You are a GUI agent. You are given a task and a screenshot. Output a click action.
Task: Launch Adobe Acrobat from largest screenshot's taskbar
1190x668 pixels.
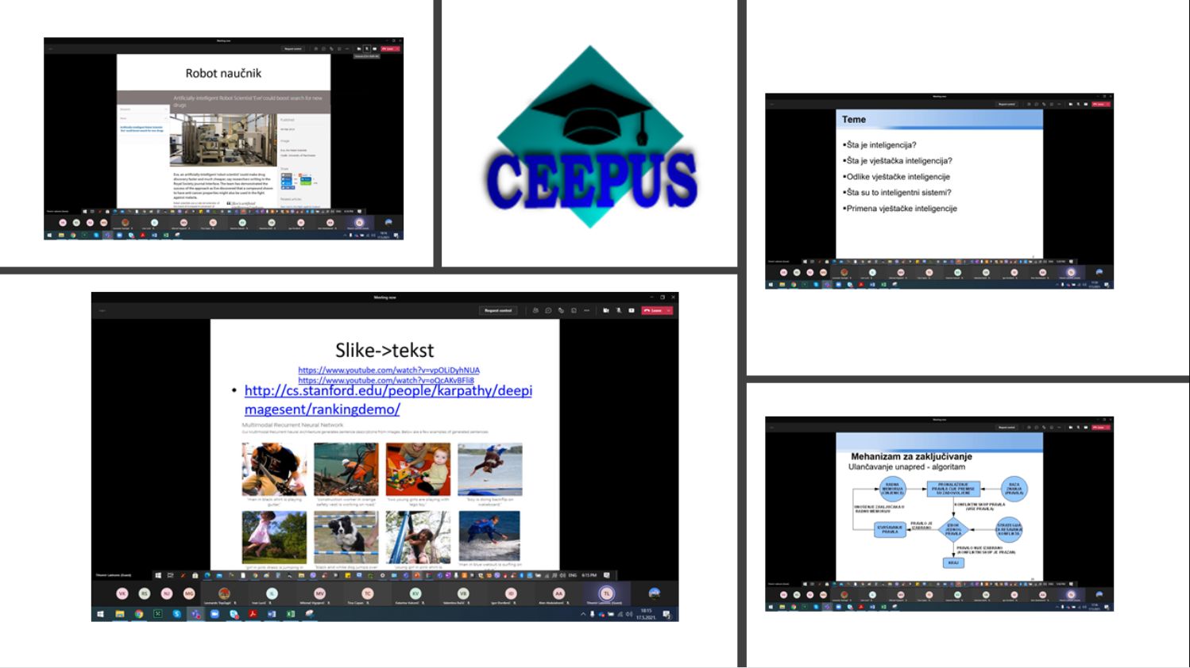(253, 614)
